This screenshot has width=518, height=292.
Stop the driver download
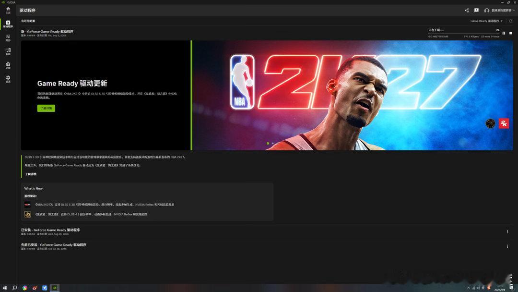click(511, 33)
